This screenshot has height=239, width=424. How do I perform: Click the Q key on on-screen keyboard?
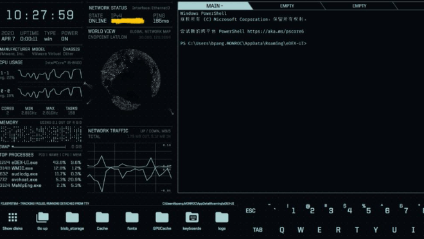tap(282, 230)
